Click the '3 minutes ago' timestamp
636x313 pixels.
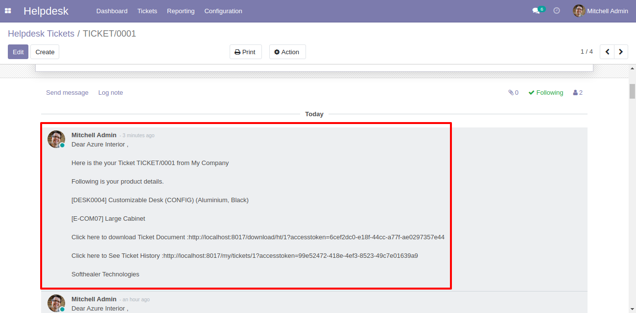coord(138,136)
